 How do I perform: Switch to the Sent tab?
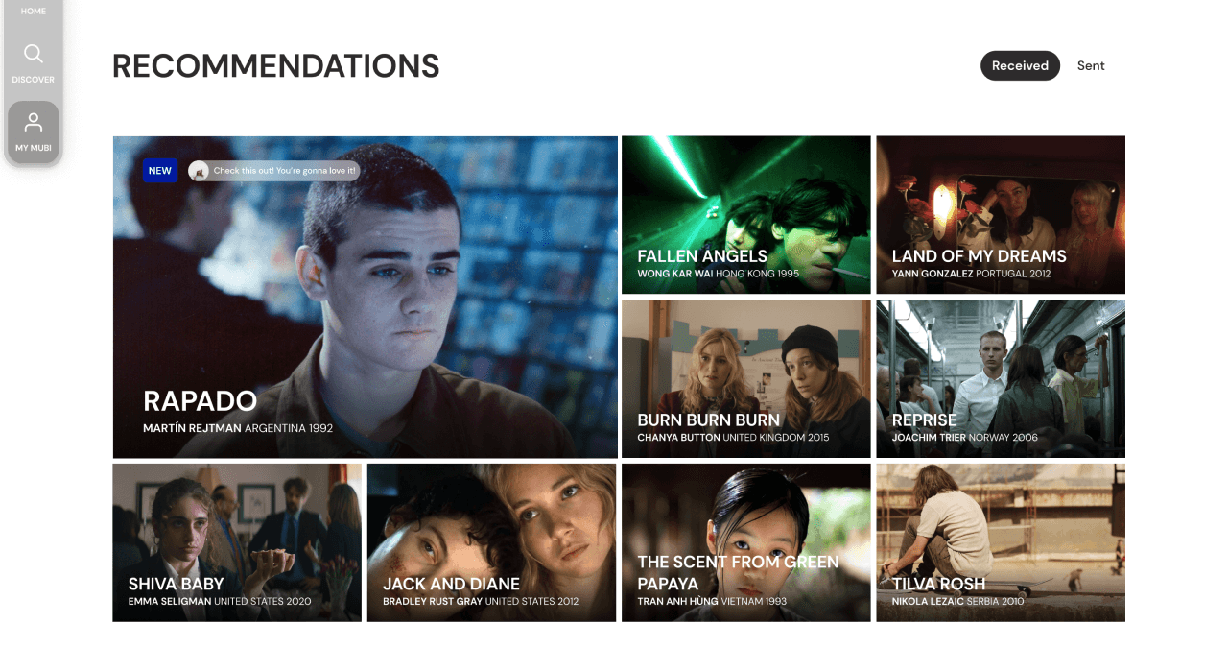(x=1091, y=65)
